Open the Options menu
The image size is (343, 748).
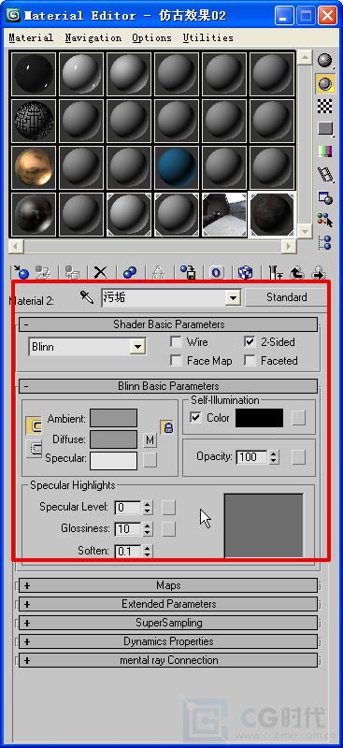click(x=152, y=37)
